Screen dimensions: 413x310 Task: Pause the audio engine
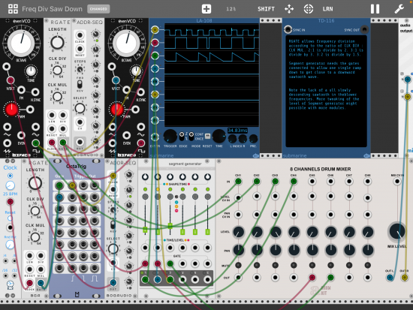(x=375, y=9)
